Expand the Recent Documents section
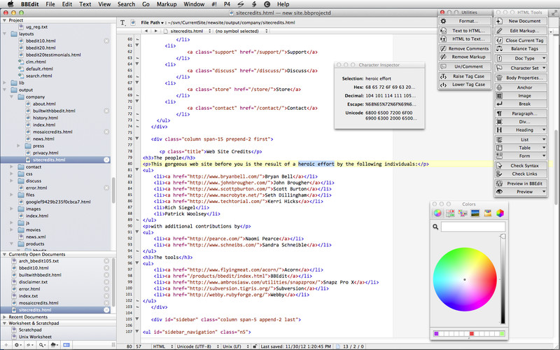This screenshot has width=560, height=350. 4,317
